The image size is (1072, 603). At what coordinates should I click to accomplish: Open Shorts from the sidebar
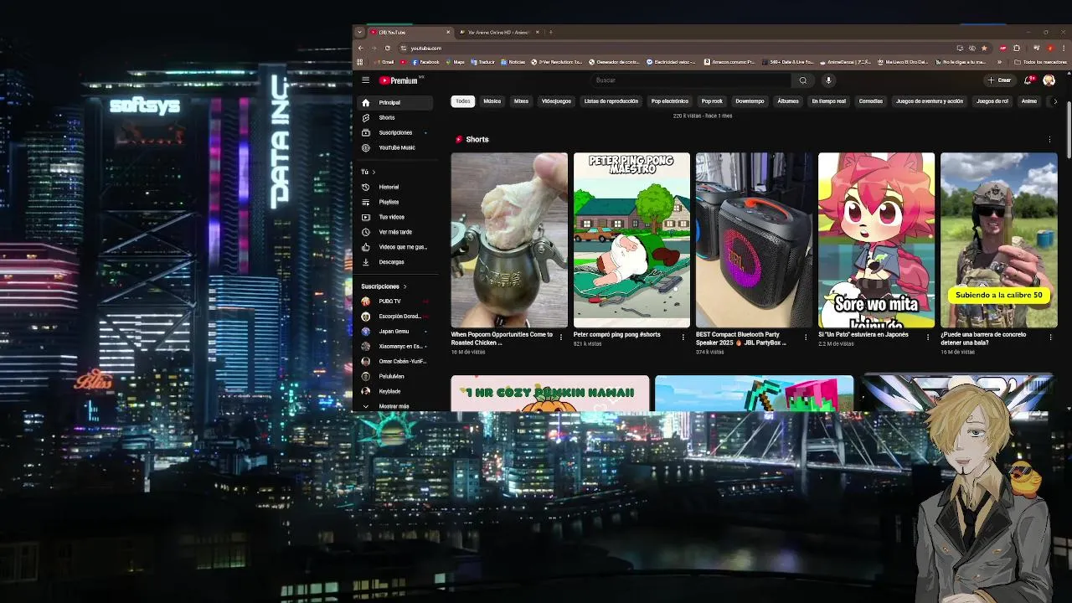pos(396,117)
